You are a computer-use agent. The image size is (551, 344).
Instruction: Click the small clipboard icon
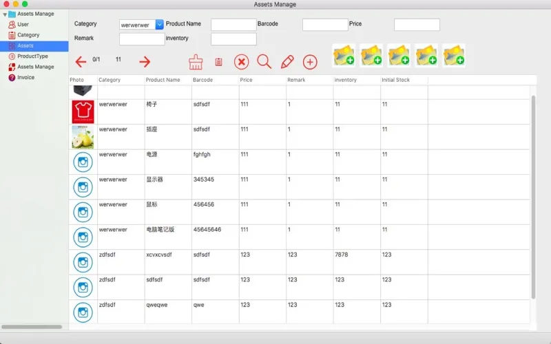tap(218, 62)
